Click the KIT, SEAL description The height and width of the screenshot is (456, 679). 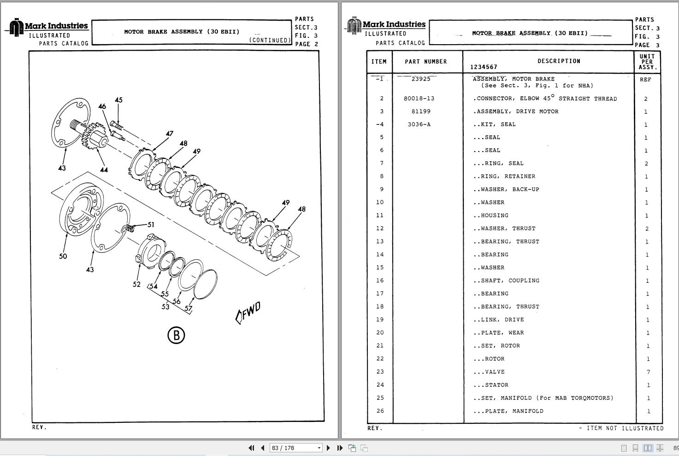click(x=494, y=124)
